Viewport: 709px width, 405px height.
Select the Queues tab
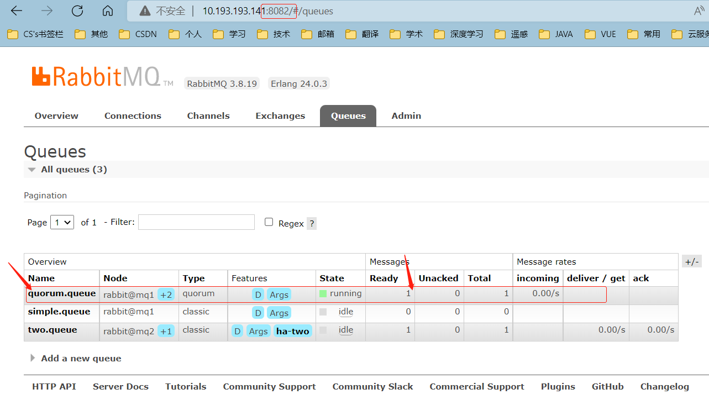tap(348, 115)
